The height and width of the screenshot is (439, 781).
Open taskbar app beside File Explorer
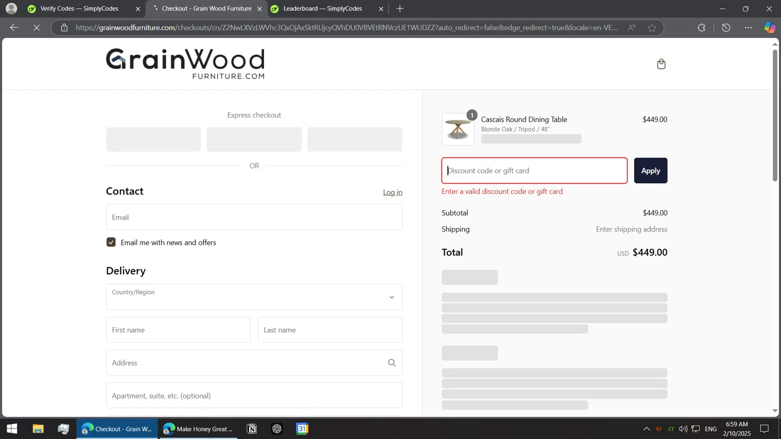[64, 429]
